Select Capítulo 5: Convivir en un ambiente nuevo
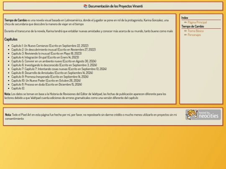Viewport: 226px width, 169px height. [x=54, y=61]
